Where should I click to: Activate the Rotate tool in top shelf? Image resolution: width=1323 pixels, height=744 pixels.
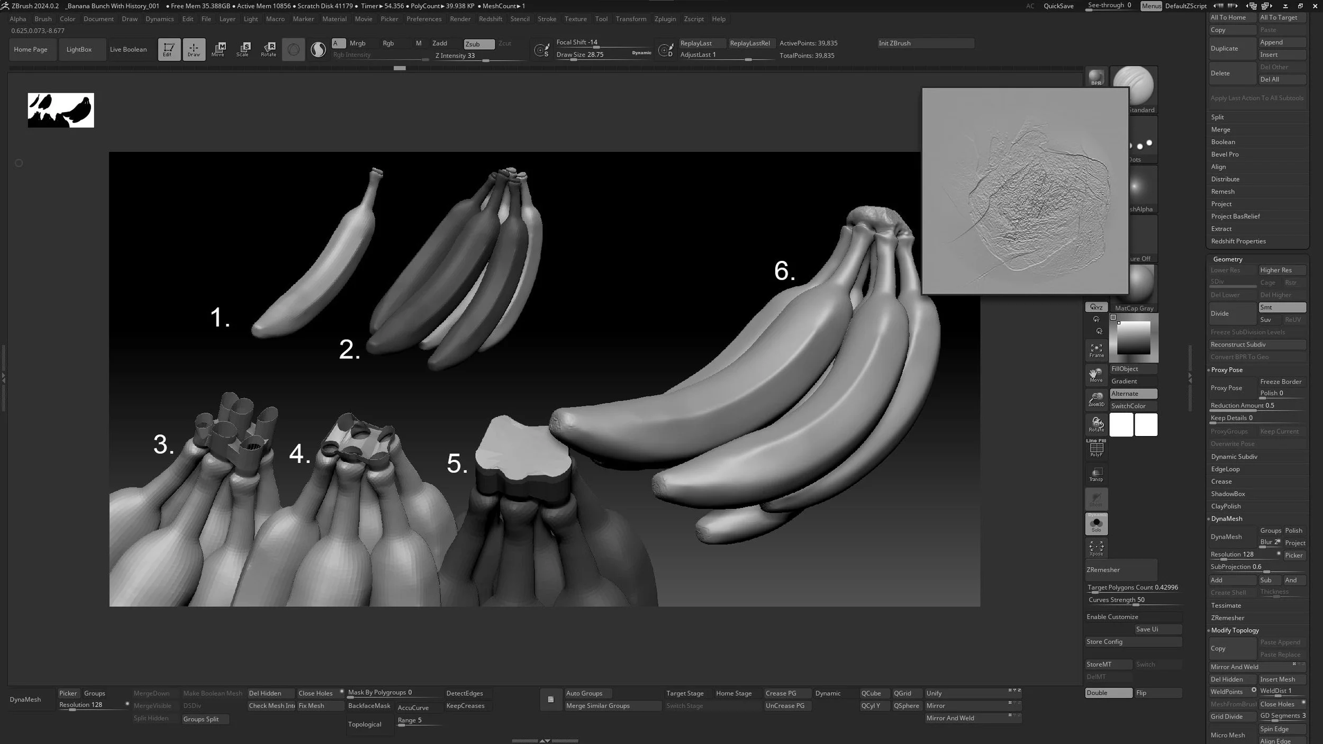pyautogui.click(x=268, y=49)
